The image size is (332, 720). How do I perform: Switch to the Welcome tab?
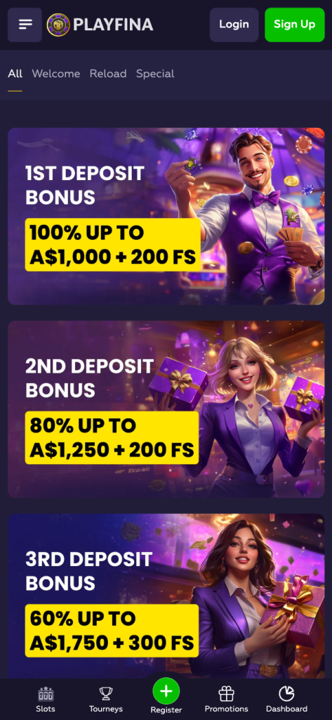[56, 73]
